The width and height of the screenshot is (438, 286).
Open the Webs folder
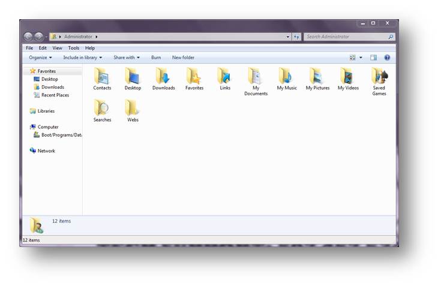[133, 111]
